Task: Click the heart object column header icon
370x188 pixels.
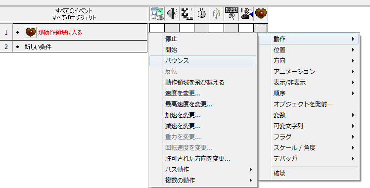Action: click(261, 14)
